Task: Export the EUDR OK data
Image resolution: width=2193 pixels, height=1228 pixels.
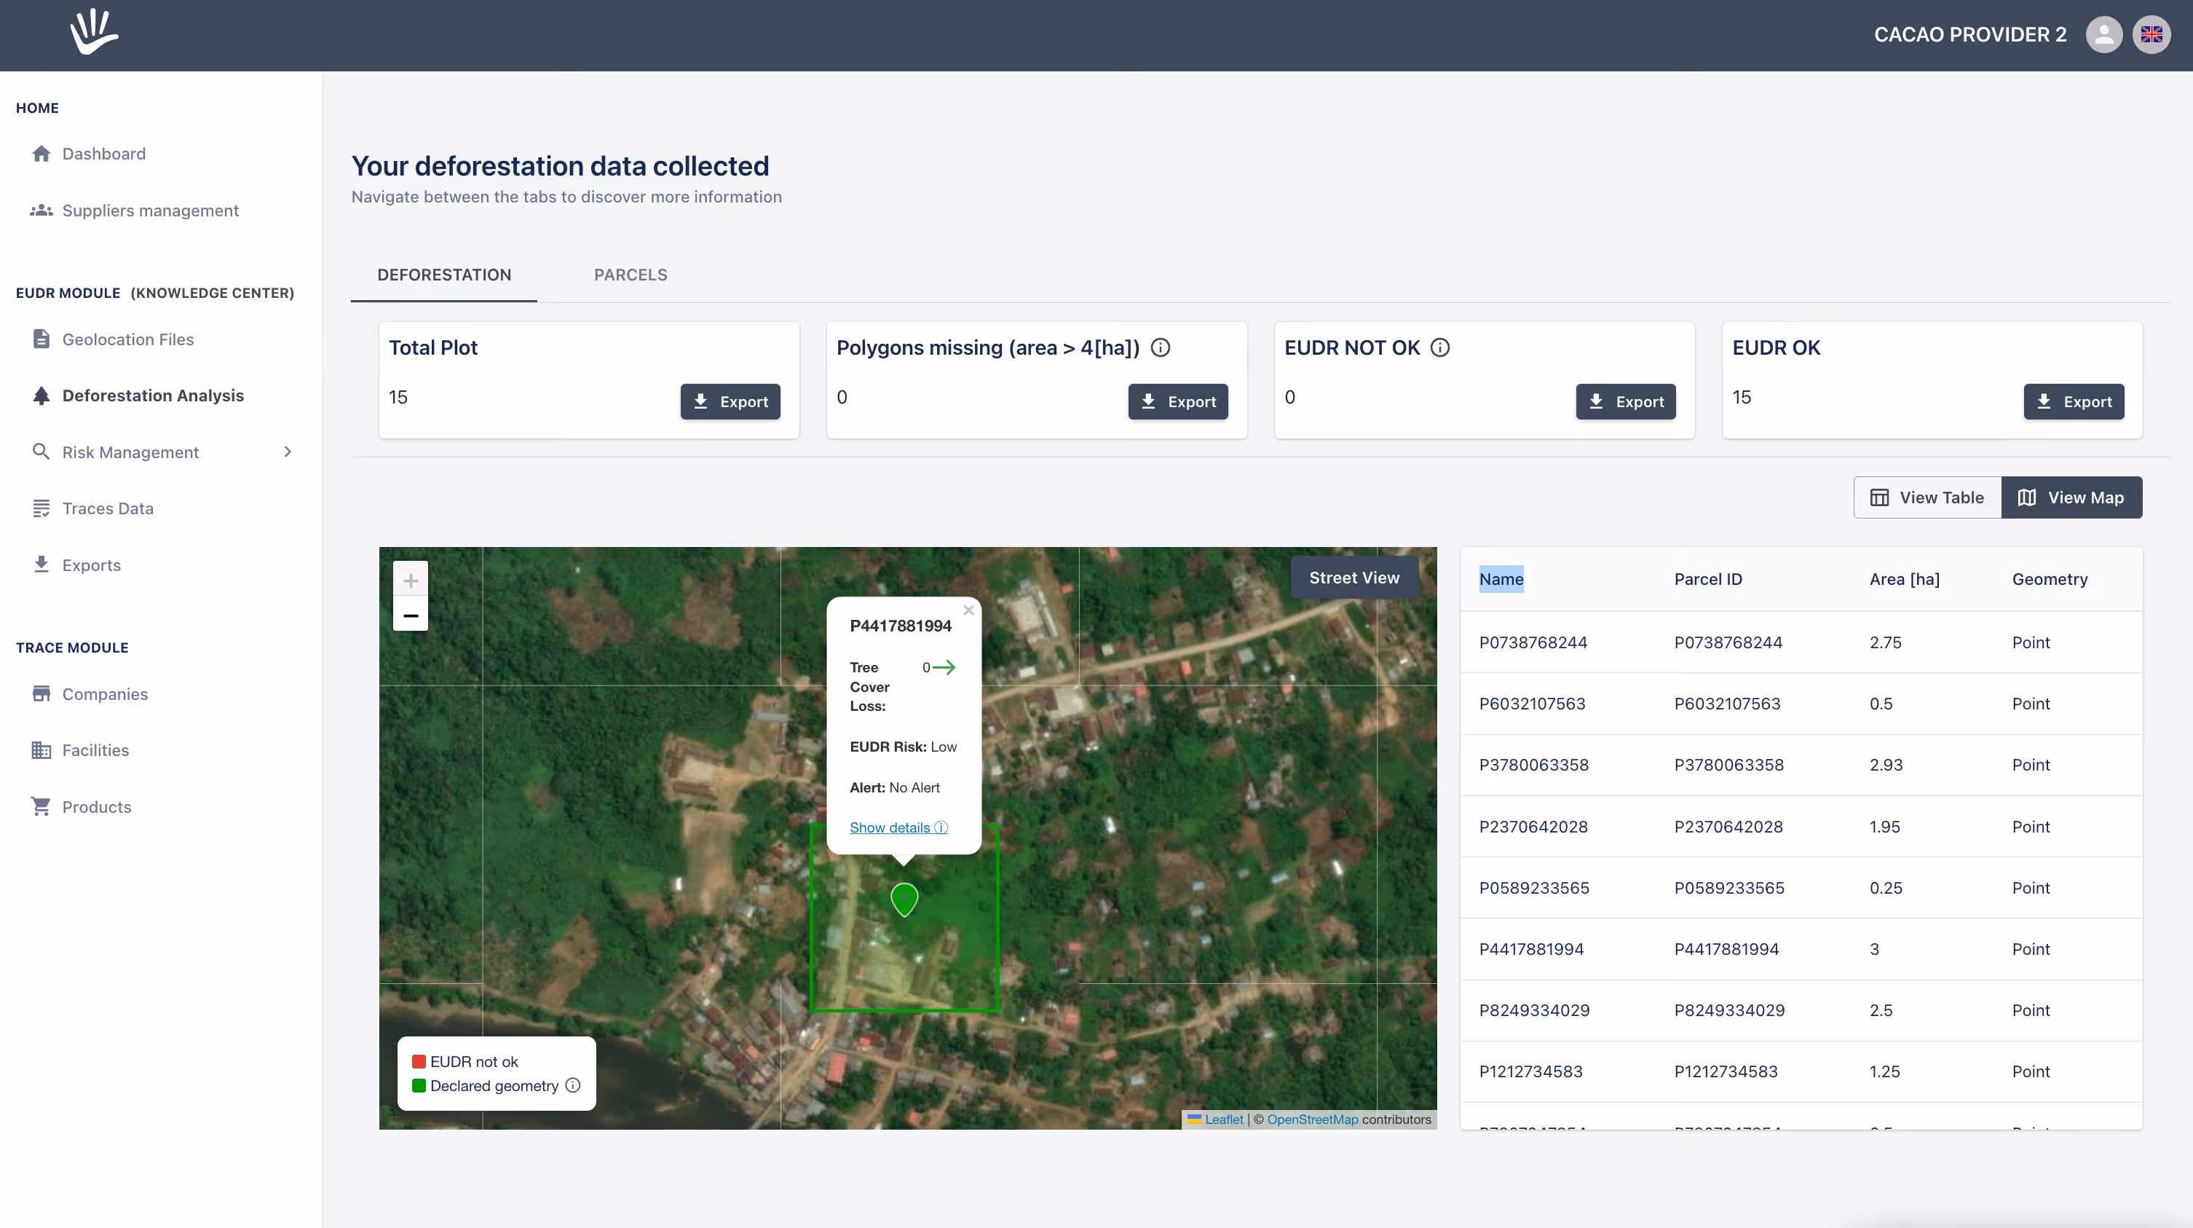Action: [2073, 401]
